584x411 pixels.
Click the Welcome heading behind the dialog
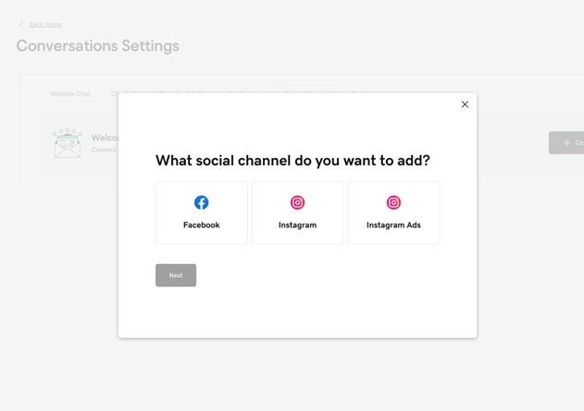click(x=104, y=138)
